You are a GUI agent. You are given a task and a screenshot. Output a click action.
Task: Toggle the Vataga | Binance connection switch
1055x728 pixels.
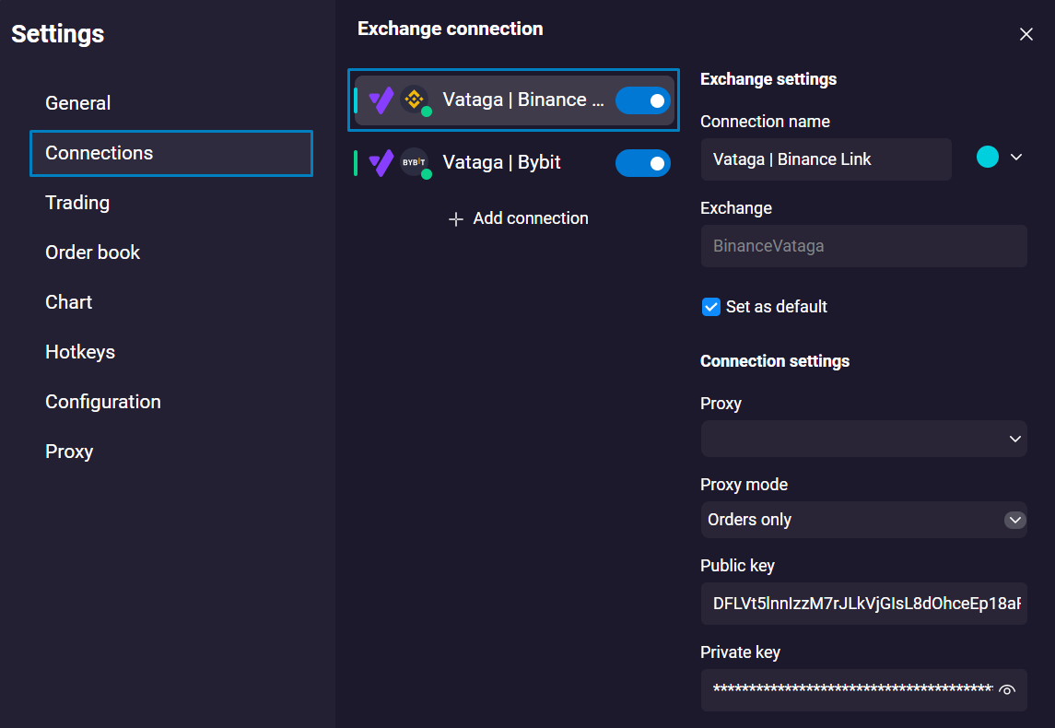click(x=642, y=100)
